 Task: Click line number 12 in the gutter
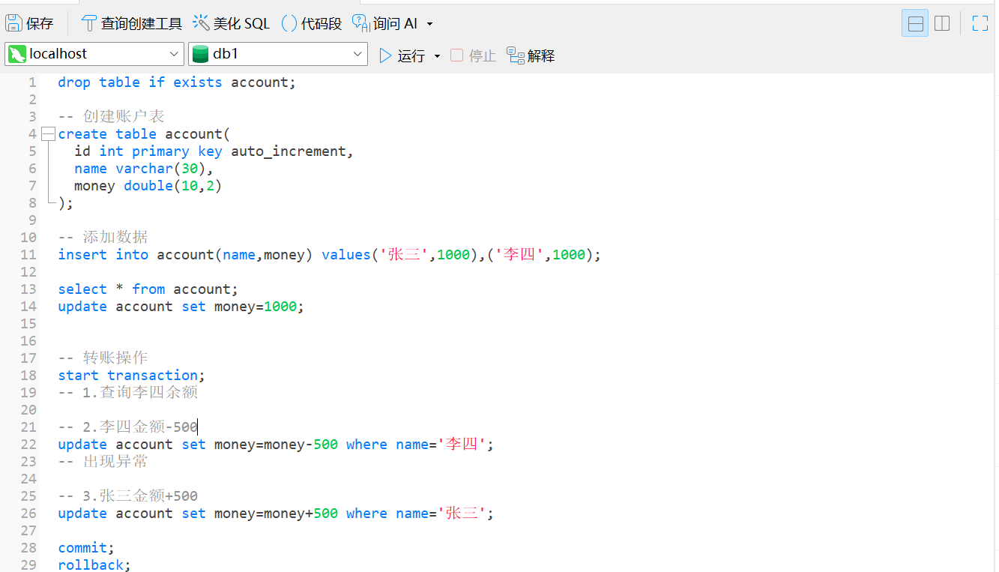tap(28, 272)
